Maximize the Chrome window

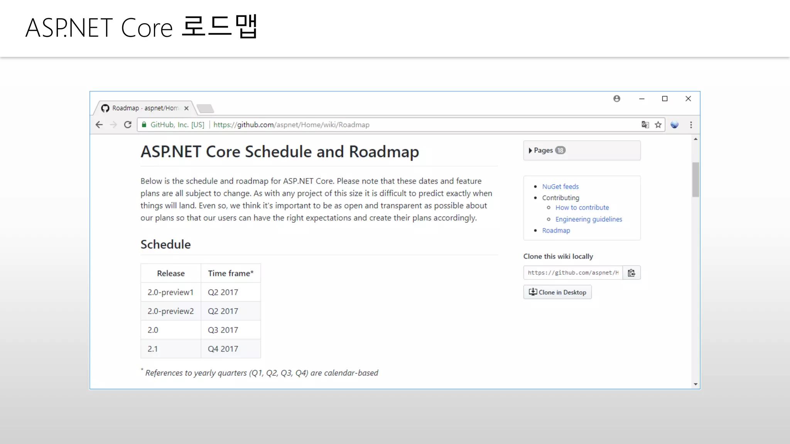click(665, 99)
